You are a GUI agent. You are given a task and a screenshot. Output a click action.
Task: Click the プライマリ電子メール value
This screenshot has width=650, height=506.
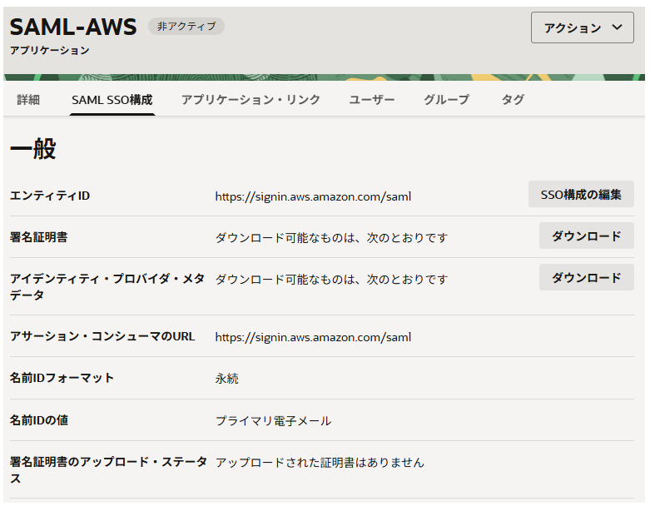273,421
